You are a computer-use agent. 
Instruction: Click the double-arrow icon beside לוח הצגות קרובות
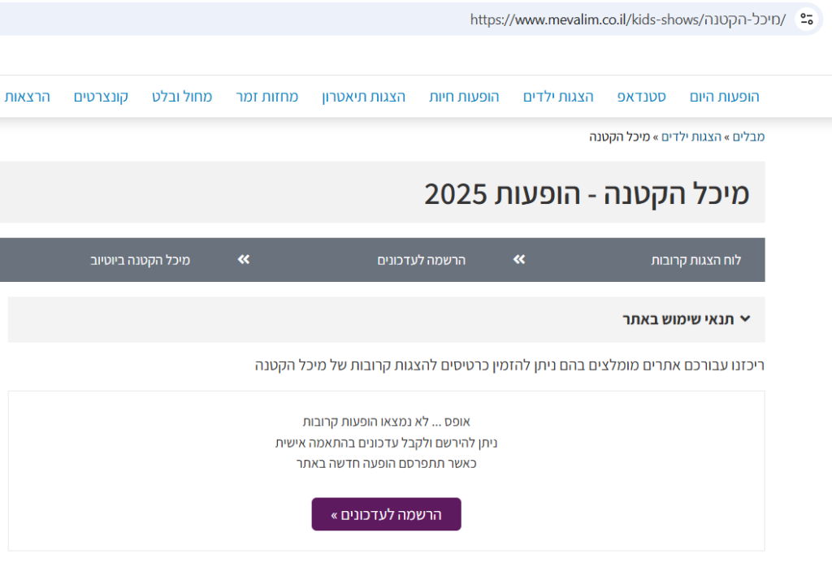519,259
